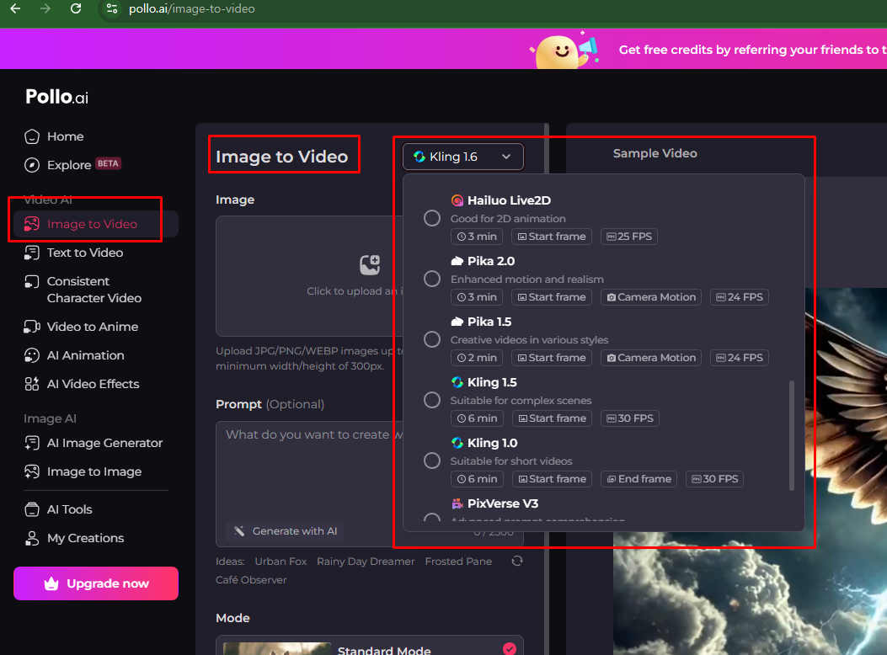Click the Consistent Character Video icon

coord(32,281)
